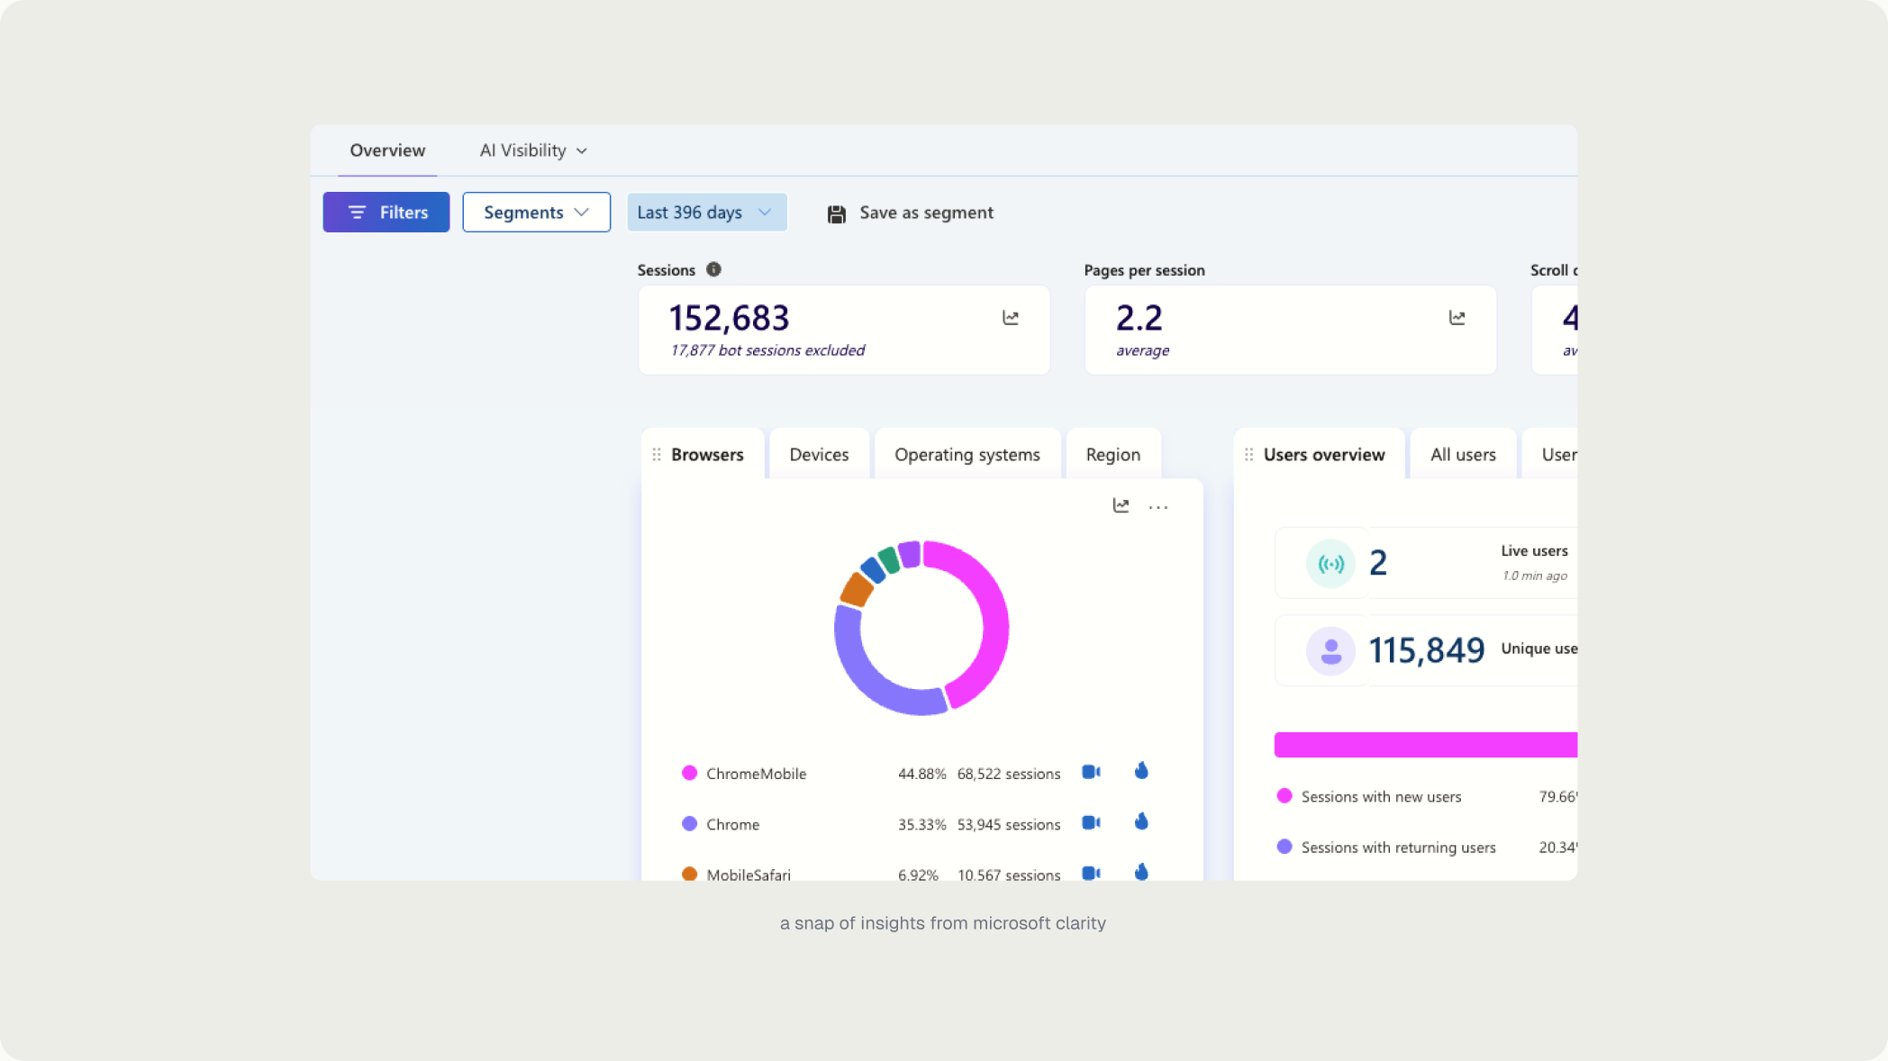Select the All users tab
This screenshot has height=1061, width=1888.
[x=1463, y=455]
